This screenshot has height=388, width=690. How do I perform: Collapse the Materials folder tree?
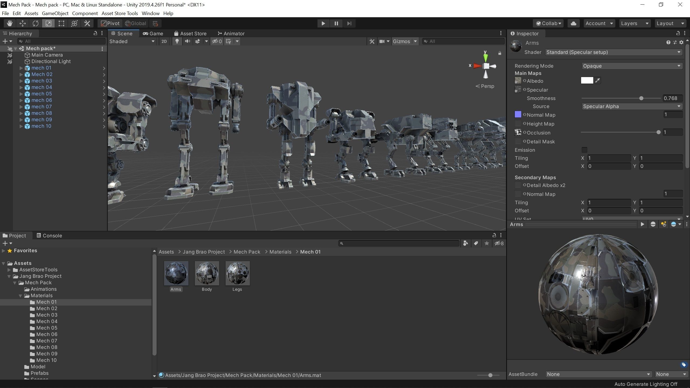click(x=20, y=296)
